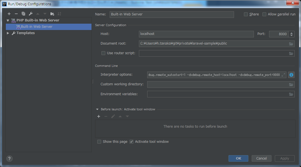Edit the Host field

196,34
